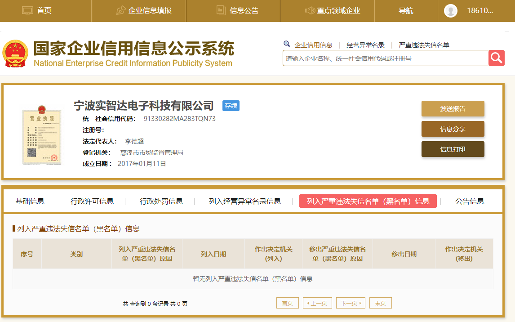Select the 列入严重违法失信名单（黑名单）信息 tab
The width and height of the screenshot is (515, 322).
(x=368, y=201)
